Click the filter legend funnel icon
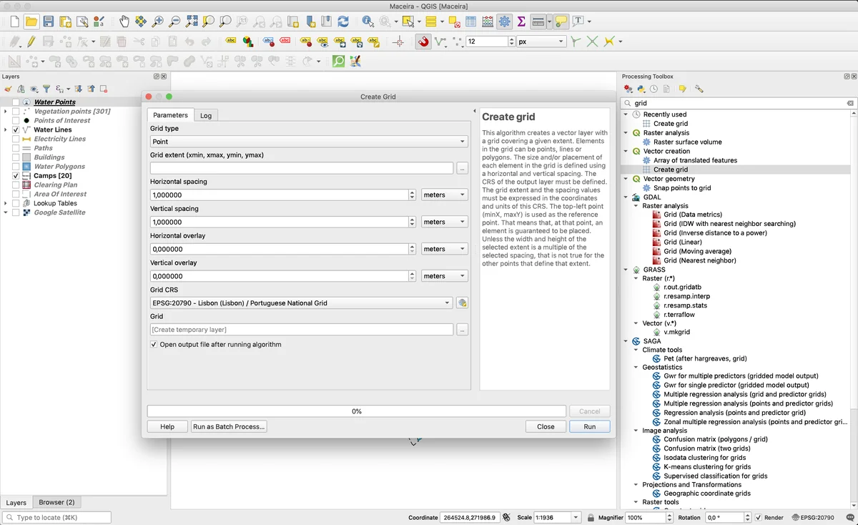The width and height of the screenshot is (858, 525). [46, 89]
